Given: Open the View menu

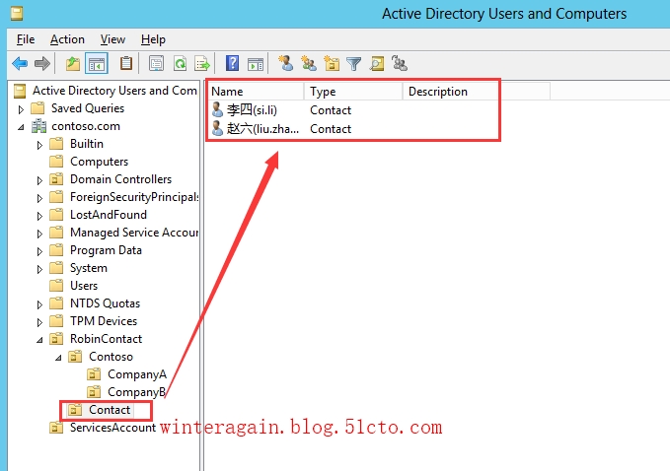Looking at the screenshot, I should coord(112,39).
